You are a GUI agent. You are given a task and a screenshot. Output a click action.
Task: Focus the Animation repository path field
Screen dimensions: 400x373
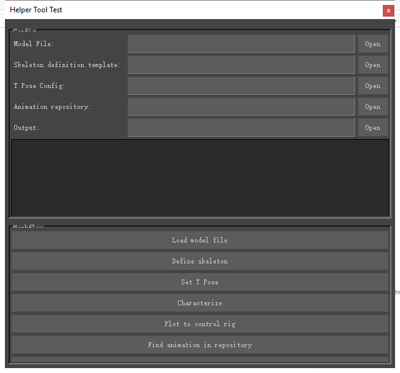[x=241, y=107]
